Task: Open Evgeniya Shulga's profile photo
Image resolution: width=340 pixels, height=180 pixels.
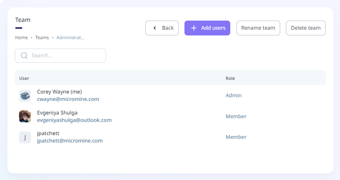Action: point(25,116)
